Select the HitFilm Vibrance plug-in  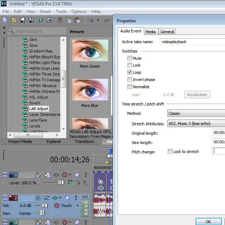(43, 86)
